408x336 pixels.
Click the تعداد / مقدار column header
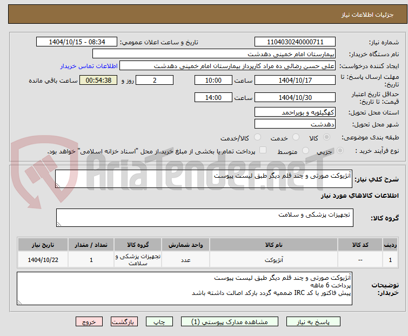tap(91, 245)
